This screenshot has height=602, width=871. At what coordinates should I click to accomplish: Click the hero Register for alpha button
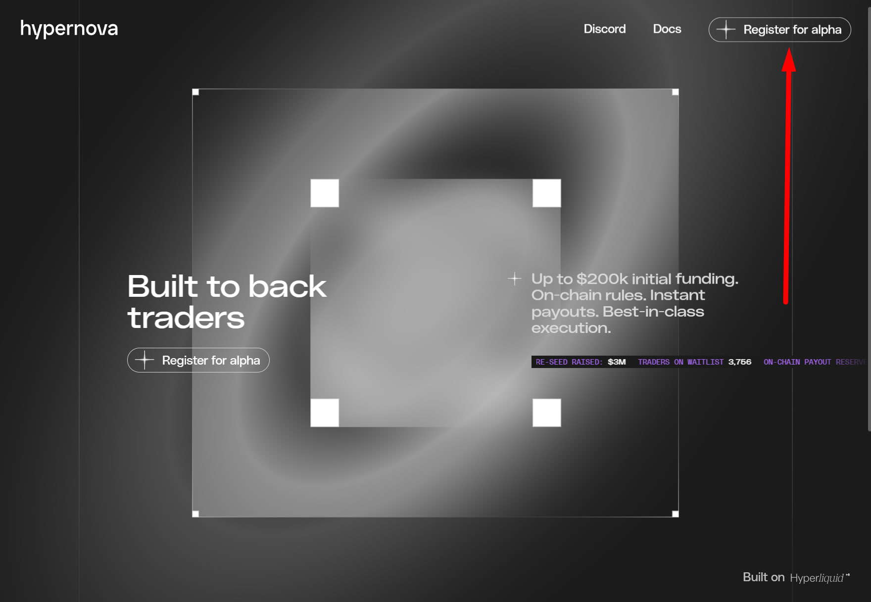click(198, 360)
